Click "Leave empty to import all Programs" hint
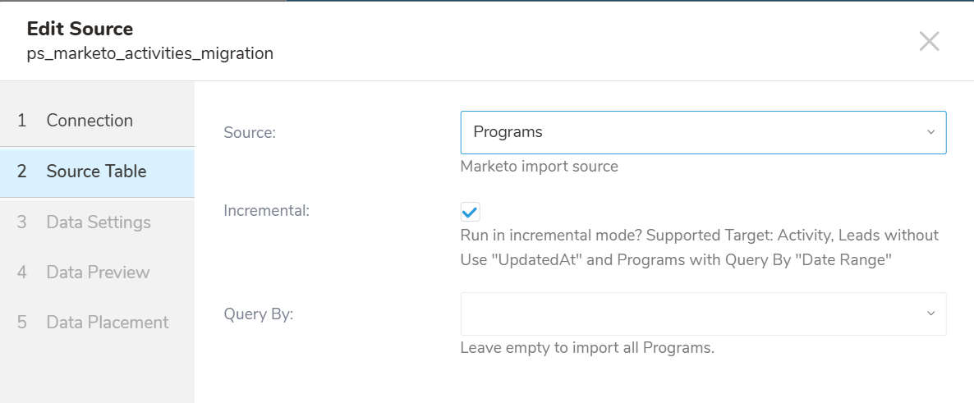This screenshot has width=974, height=403. tap(587, 347)
